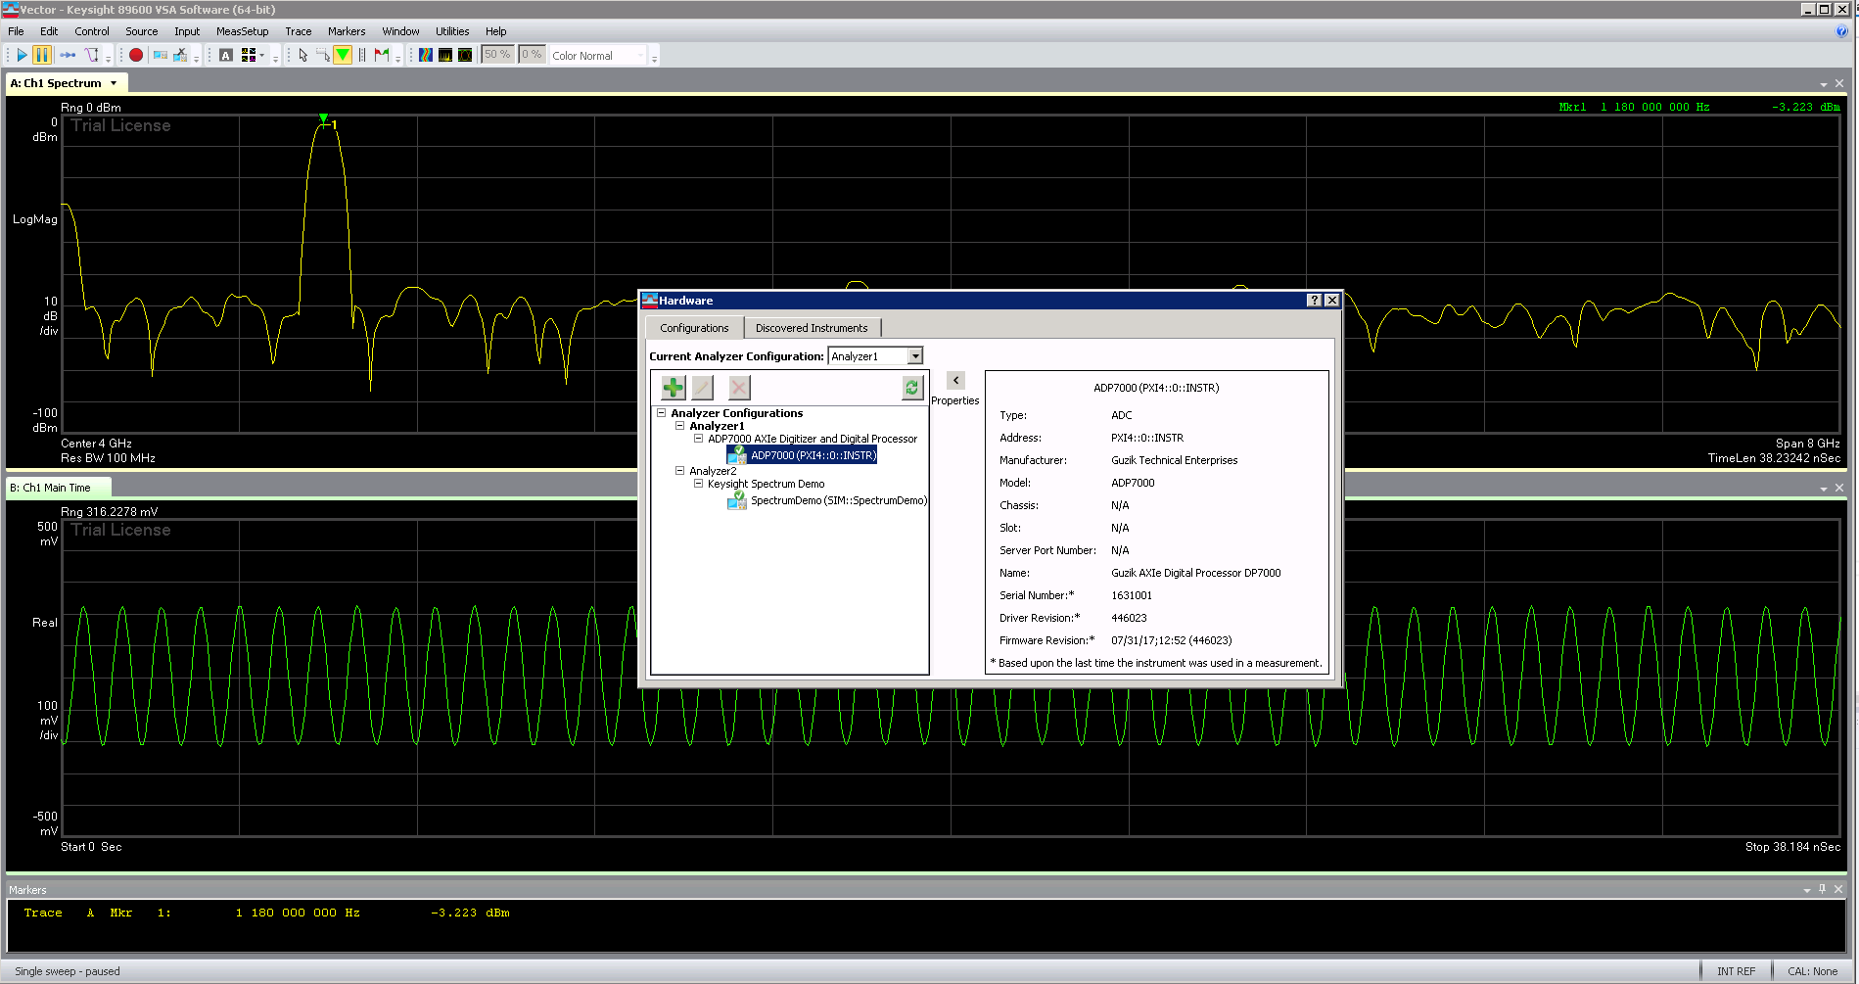The height and width of the screenshot is (984, 1859).
Task: Click the 0 % toolbar field
Action: pyautogui.click(x=532, y=55)
